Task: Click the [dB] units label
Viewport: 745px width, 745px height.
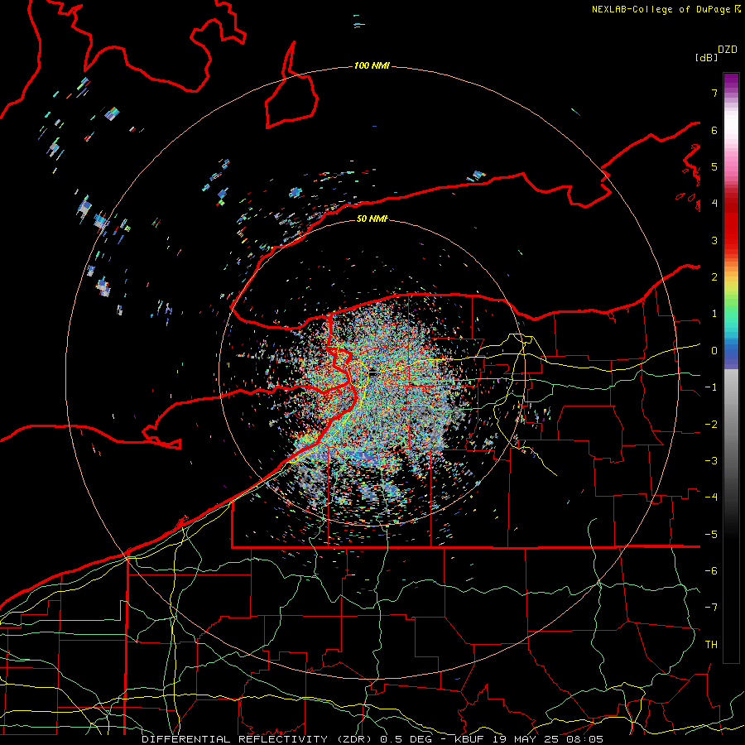Action: click(x=706, y=57)
